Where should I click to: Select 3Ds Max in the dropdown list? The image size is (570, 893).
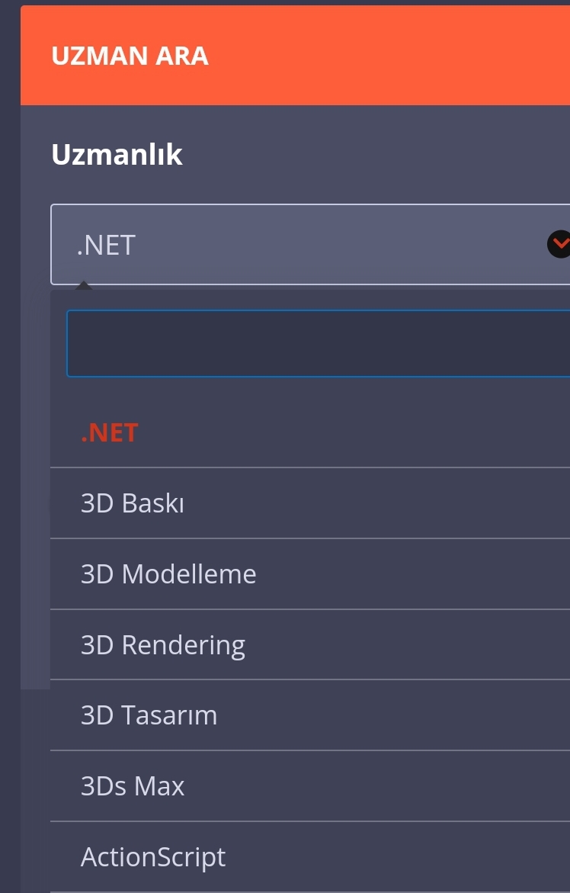[310, 786]
